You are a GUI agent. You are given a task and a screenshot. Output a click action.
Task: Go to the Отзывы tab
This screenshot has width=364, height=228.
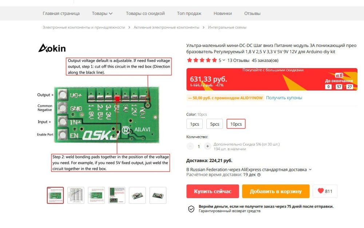click(252, 13)
